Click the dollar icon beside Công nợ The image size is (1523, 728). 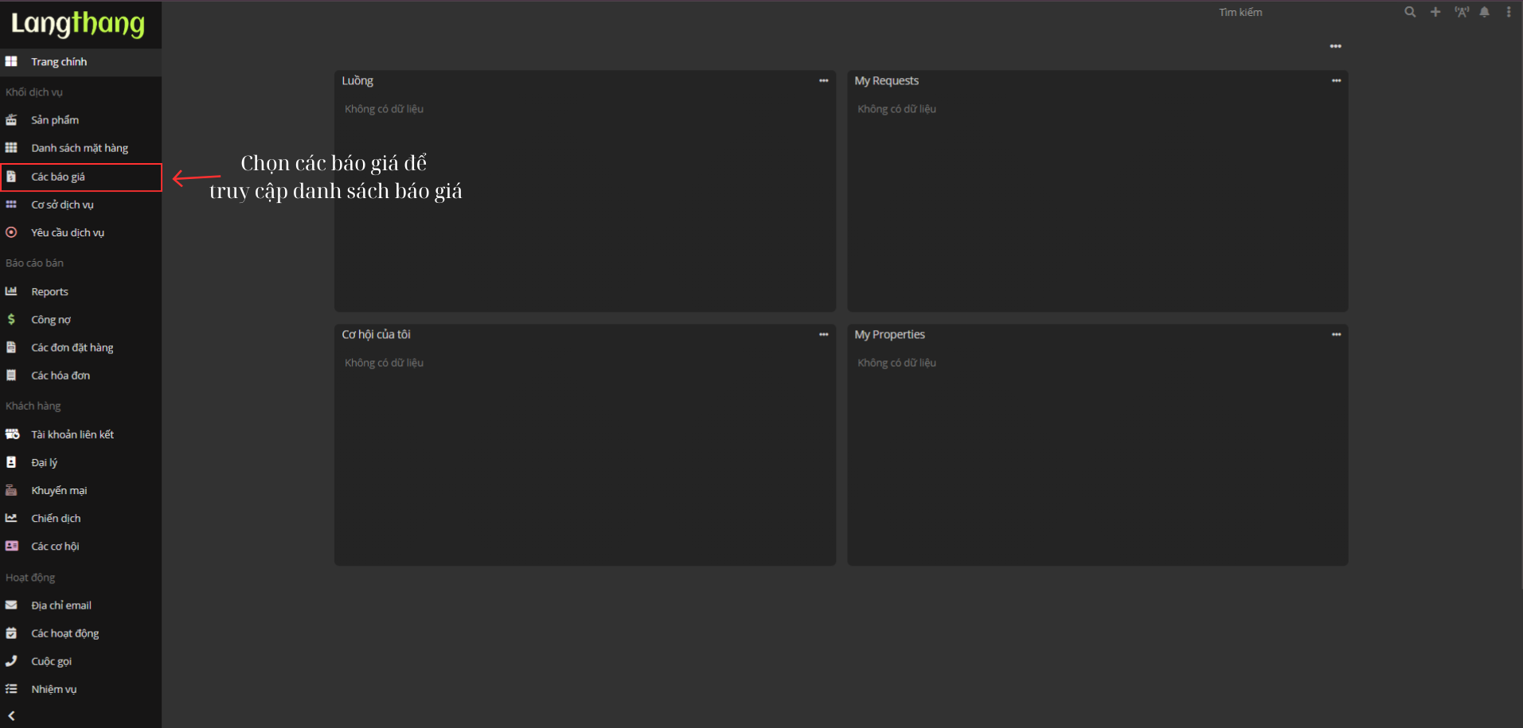click(11, 319)
